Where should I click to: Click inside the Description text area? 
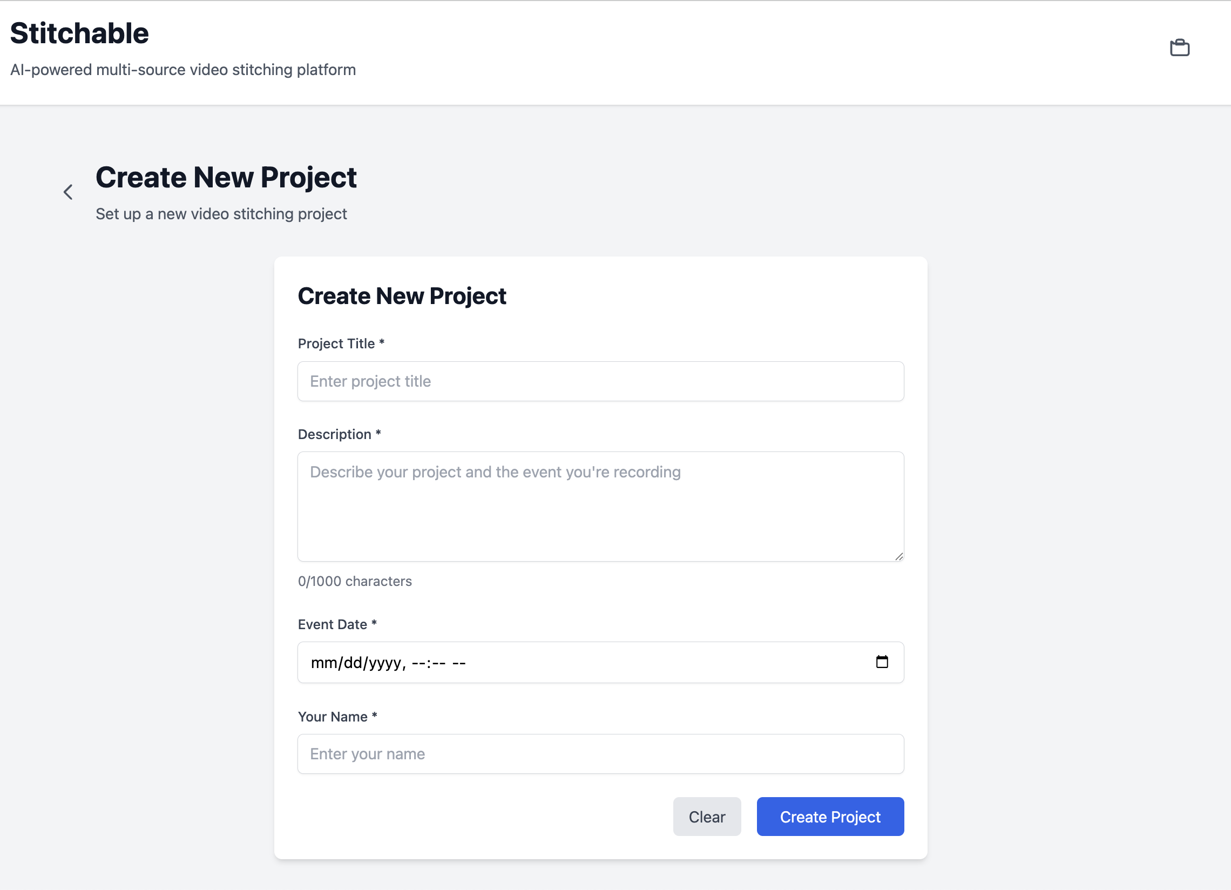click(x=600, y=506)
